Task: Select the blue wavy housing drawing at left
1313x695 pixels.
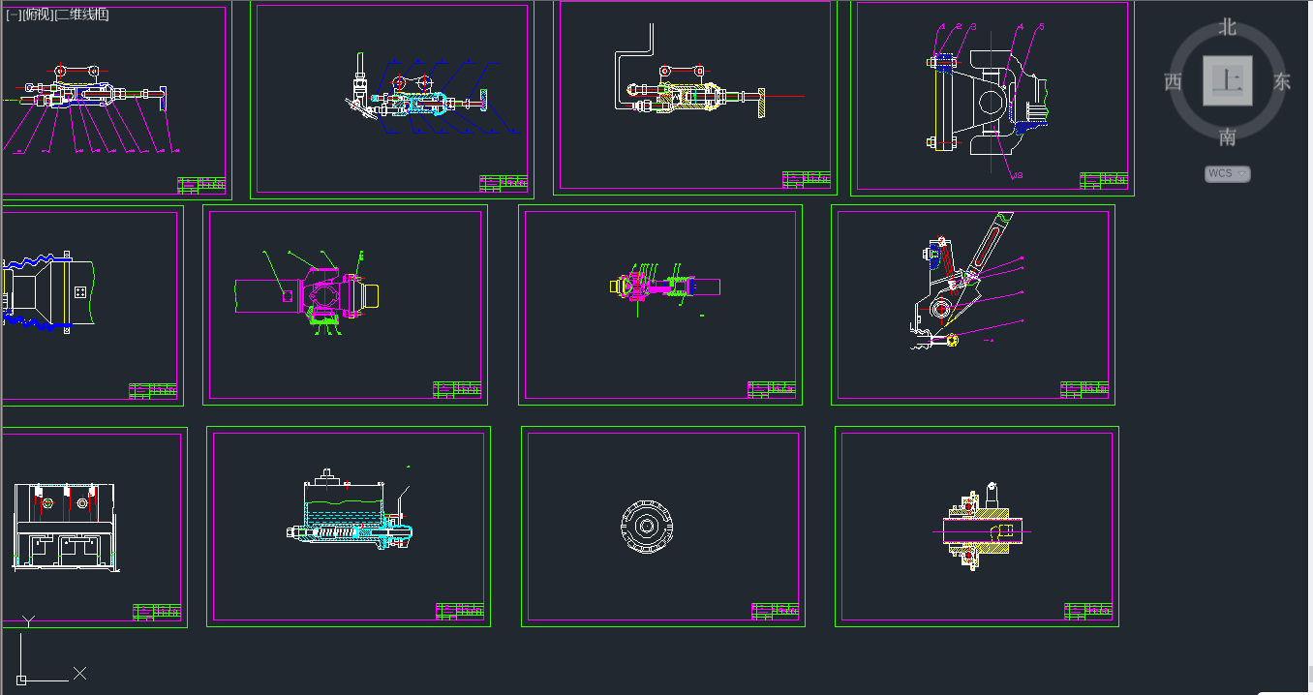Action: click(46, 291)
